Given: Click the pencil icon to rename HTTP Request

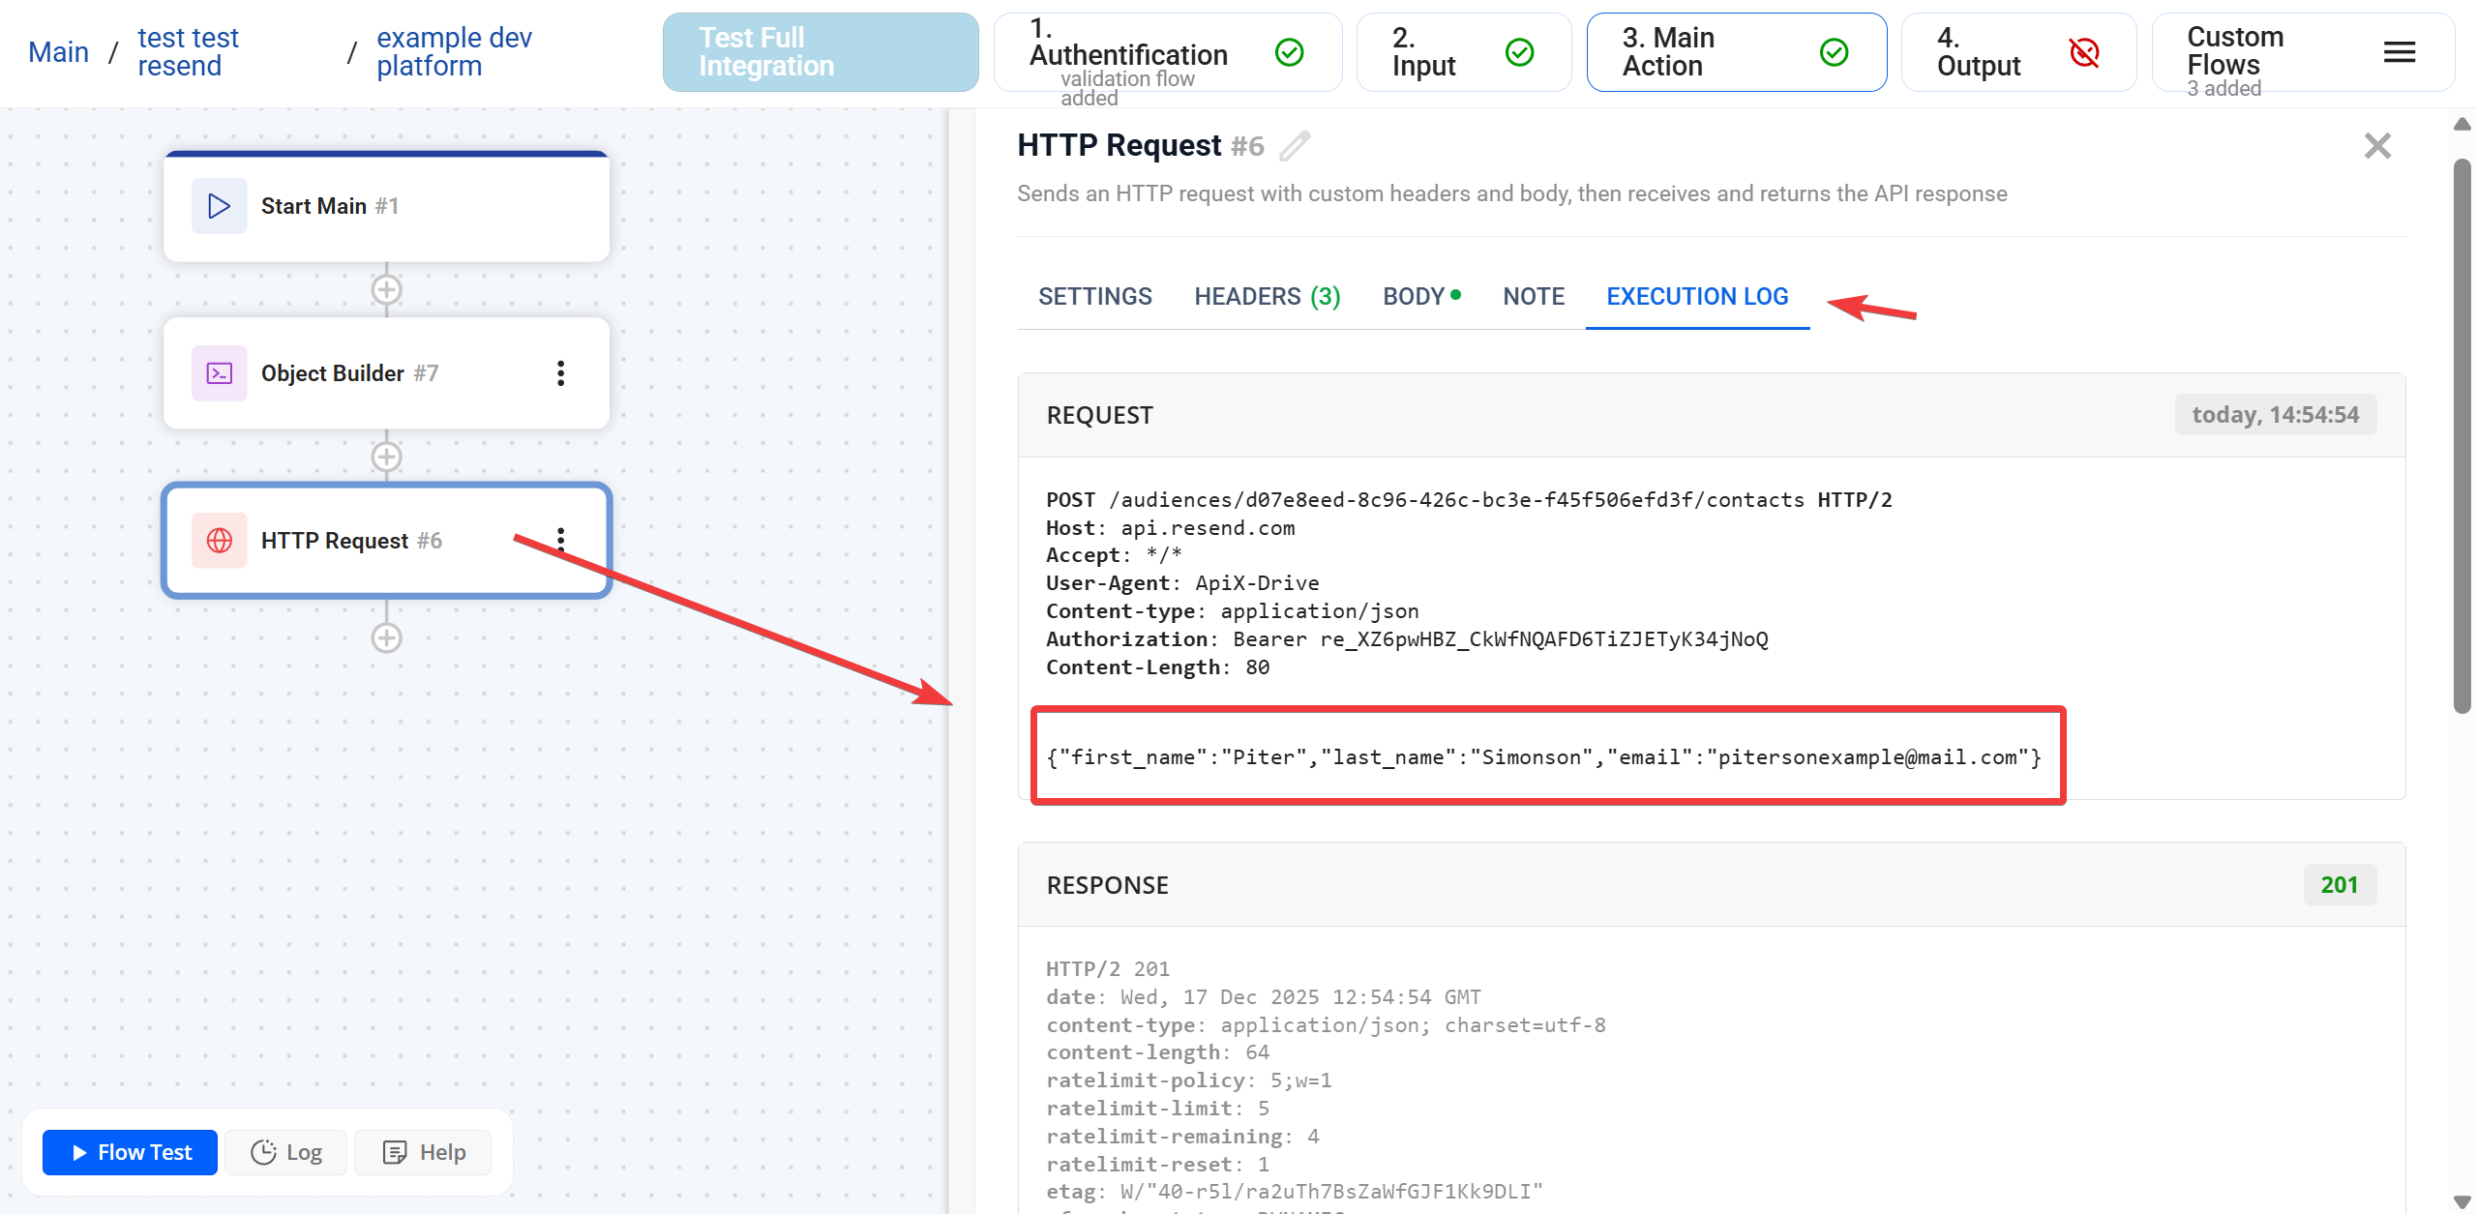Looking at the screenshot, I should pyautogui.click(x=1296, y=147).
